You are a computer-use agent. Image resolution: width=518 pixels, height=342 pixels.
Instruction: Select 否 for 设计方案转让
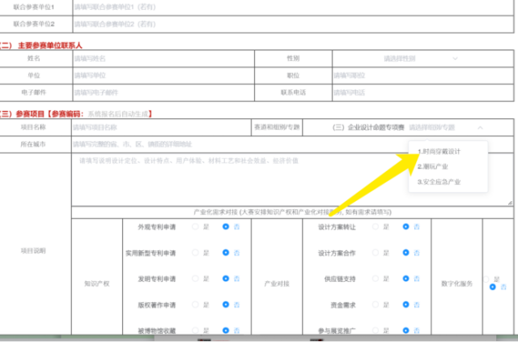click(x=405, y=227)
